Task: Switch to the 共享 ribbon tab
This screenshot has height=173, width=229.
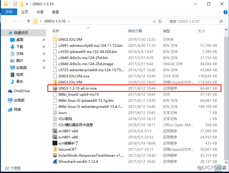Action: (40, 12)
